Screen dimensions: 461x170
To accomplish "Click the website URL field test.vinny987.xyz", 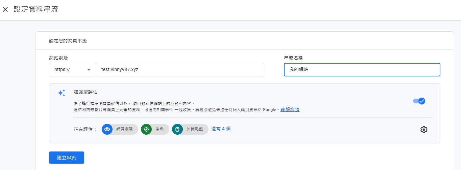I will pyautogui.click(x=180, y=70).
